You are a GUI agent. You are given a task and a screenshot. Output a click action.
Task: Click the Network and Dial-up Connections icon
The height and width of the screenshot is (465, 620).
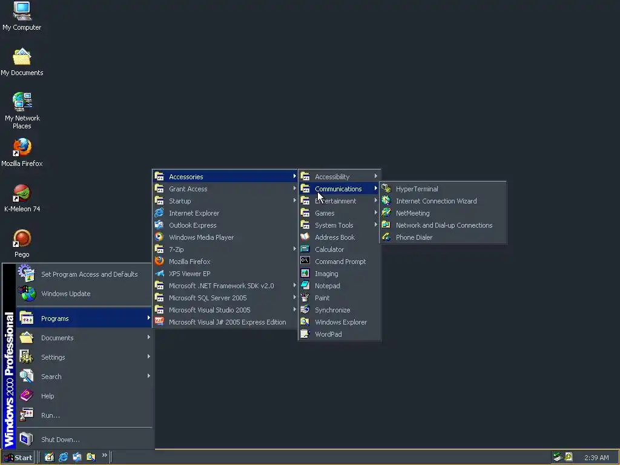[386, 225]
